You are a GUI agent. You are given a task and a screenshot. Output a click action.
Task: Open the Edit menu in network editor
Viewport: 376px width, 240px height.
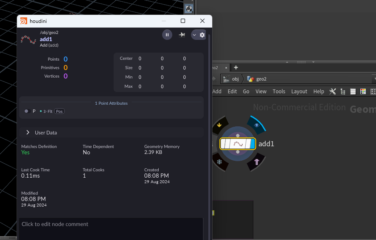[x=232, y=92]
